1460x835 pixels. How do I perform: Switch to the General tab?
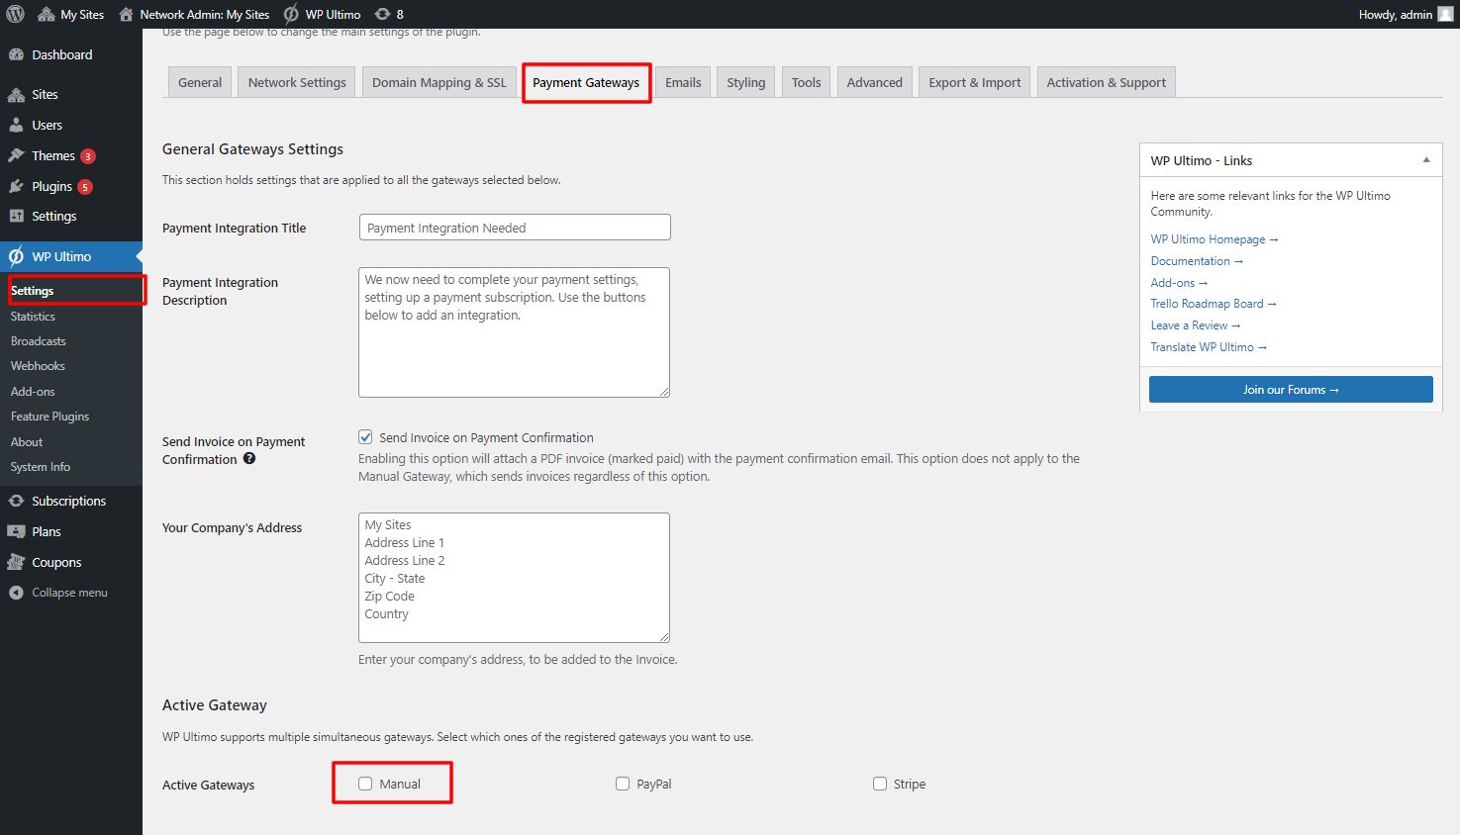[x=200, y=82]
